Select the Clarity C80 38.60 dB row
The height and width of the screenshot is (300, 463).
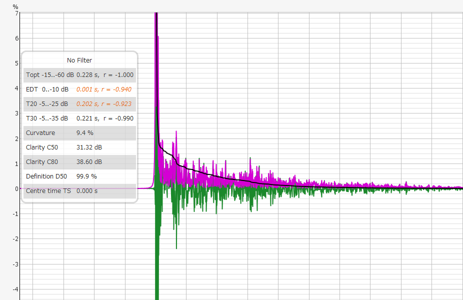click(x=79, y=162)
